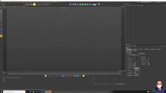Viewport: 166px width, 93px height.
Task: Toggle the Linear Workflow checkbox
Action: (x=135, y=72)
